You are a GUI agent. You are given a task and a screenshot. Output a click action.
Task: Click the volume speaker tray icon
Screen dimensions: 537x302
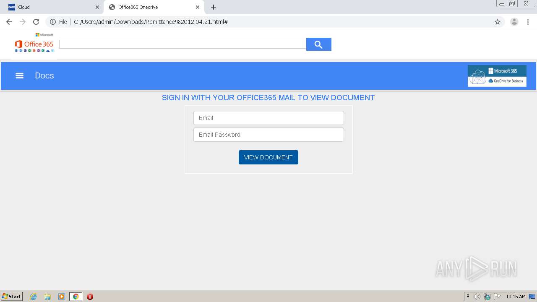(477, 297)
